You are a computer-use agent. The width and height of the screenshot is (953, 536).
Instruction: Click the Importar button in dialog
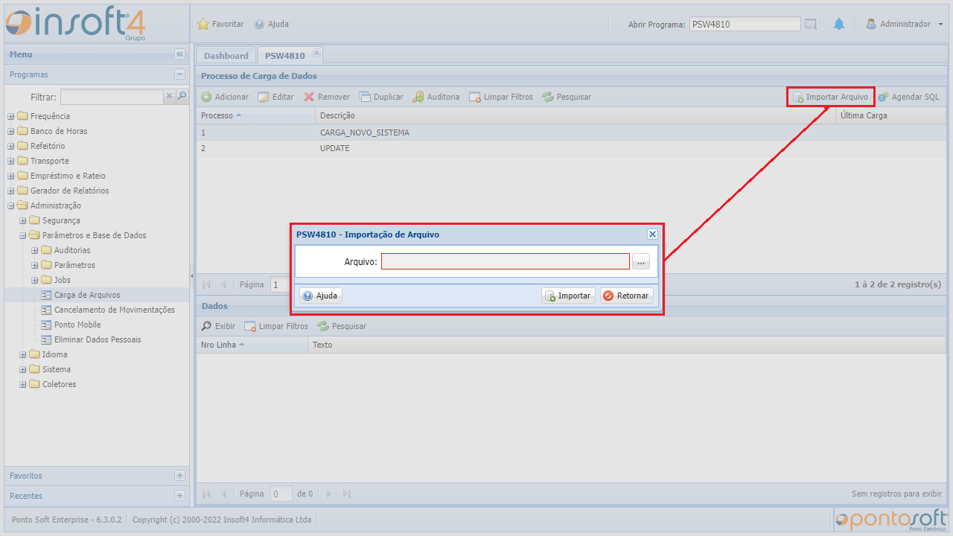pos(568,296)
